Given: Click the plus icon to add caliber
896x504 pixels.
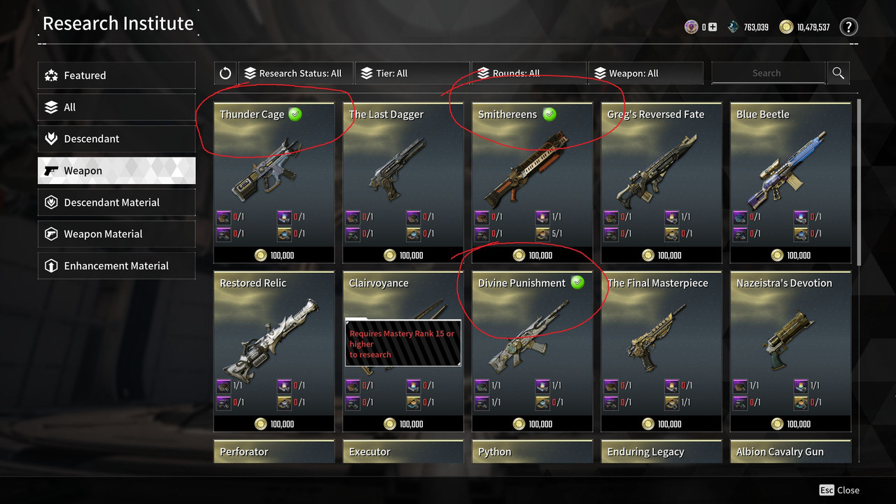Looking at the screenshot, I should (x=713, y=27).
